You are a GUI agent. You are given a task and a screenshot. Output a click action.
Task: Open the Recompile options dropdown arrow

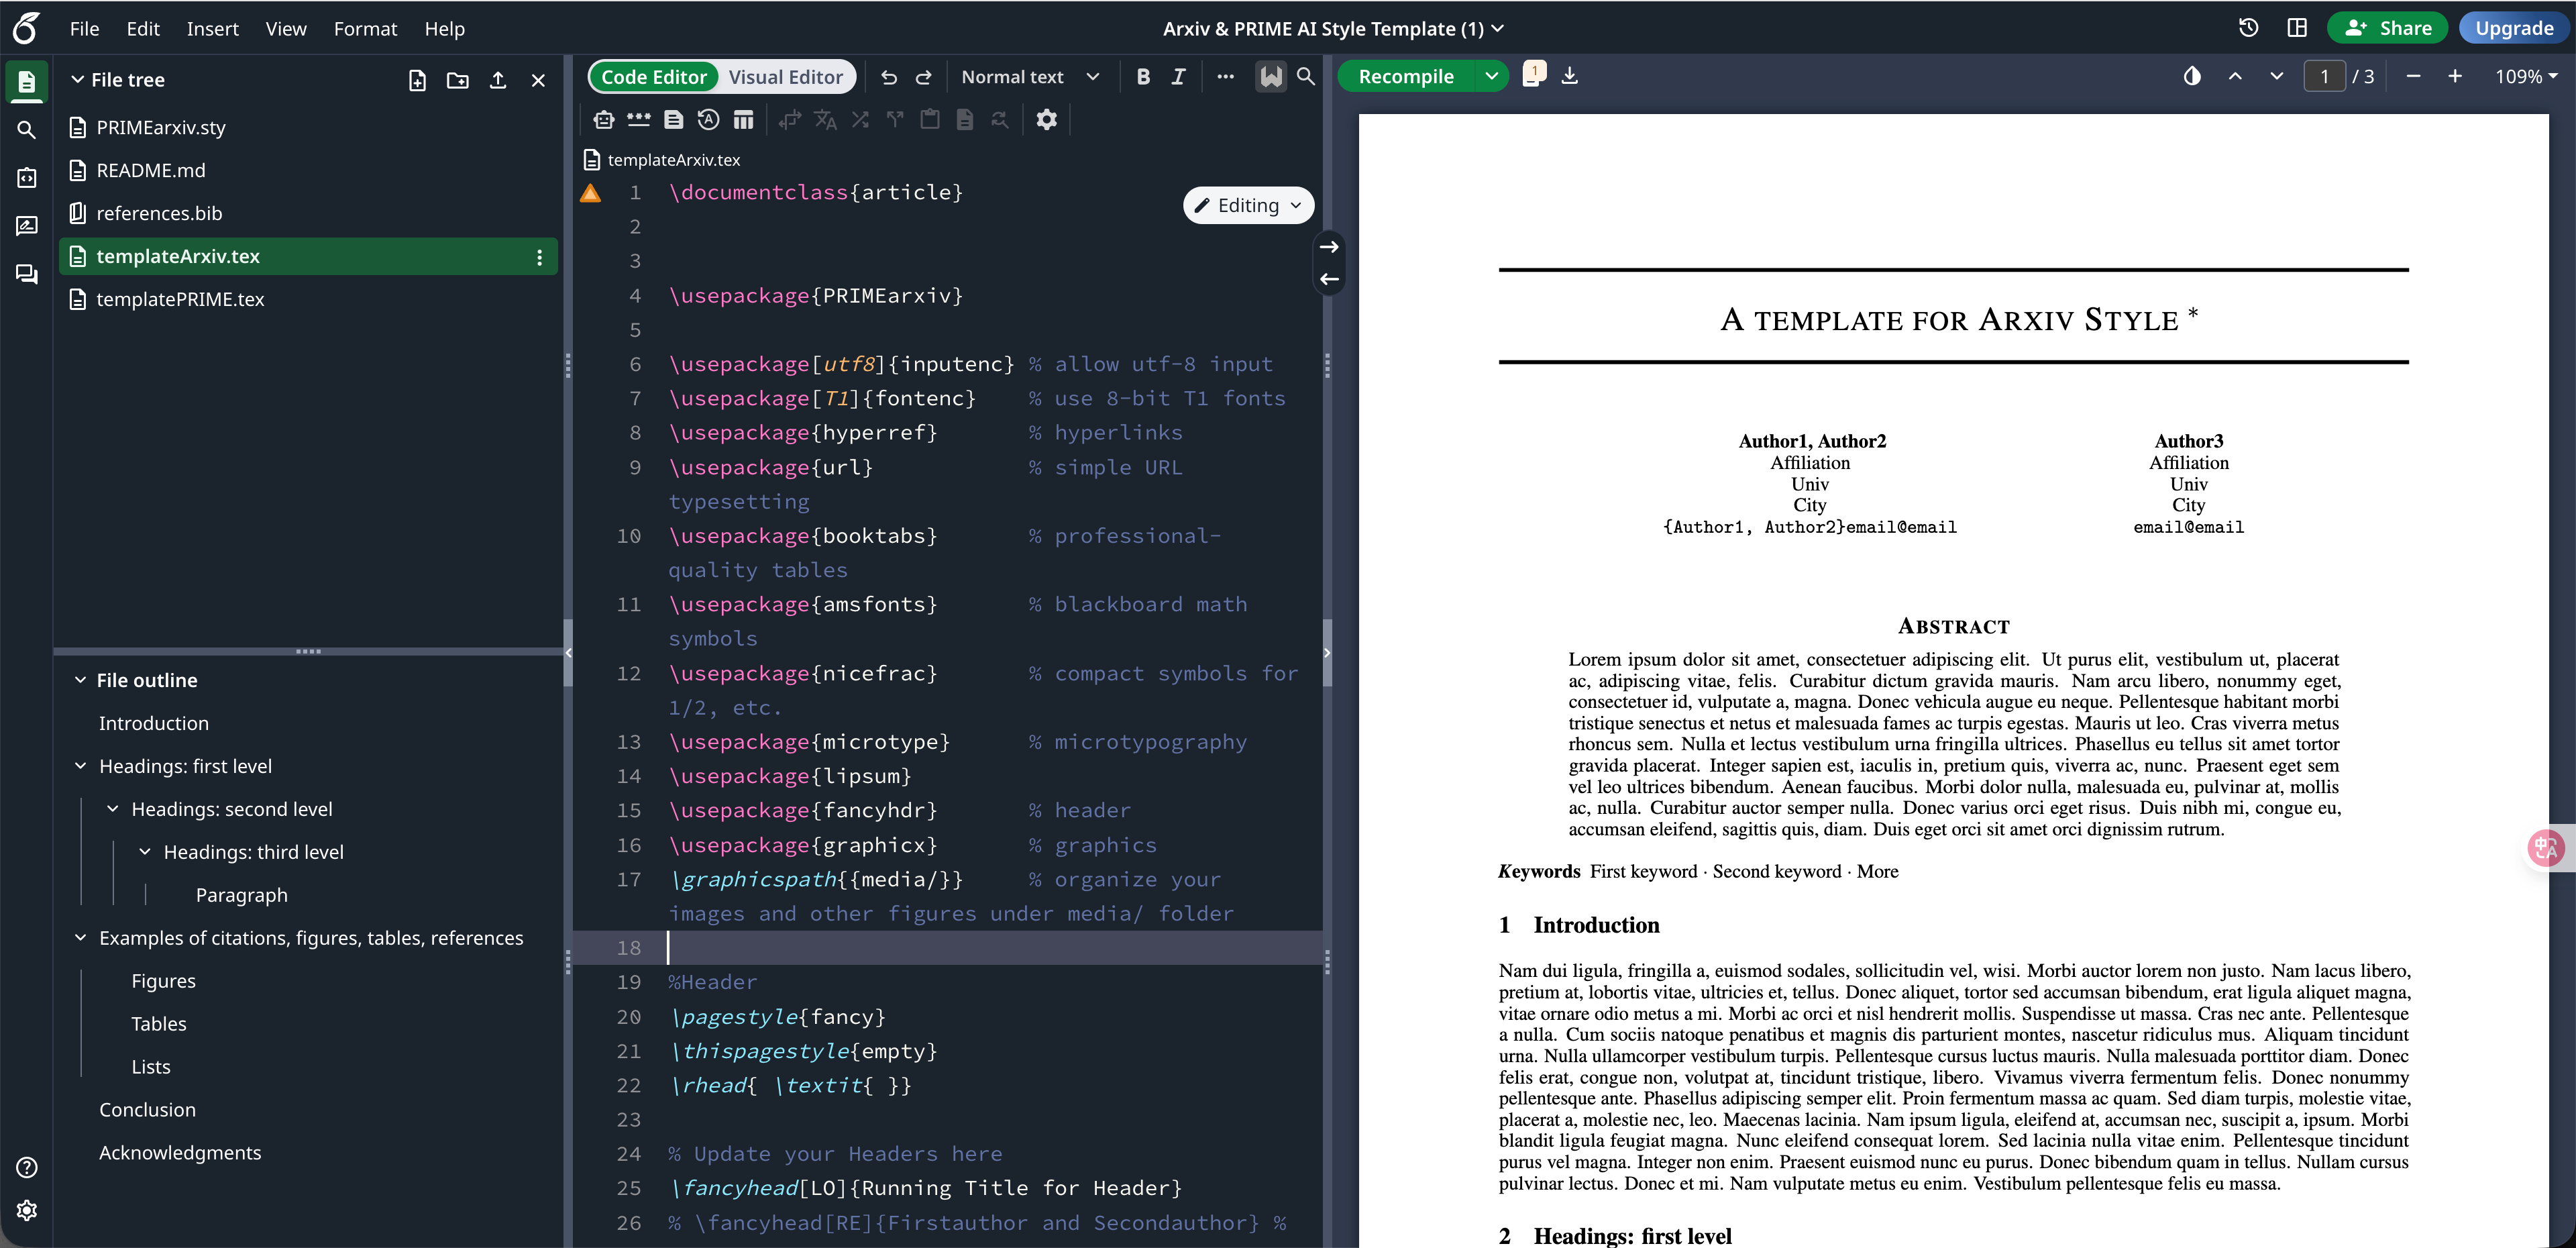(x=1491, y=76)
